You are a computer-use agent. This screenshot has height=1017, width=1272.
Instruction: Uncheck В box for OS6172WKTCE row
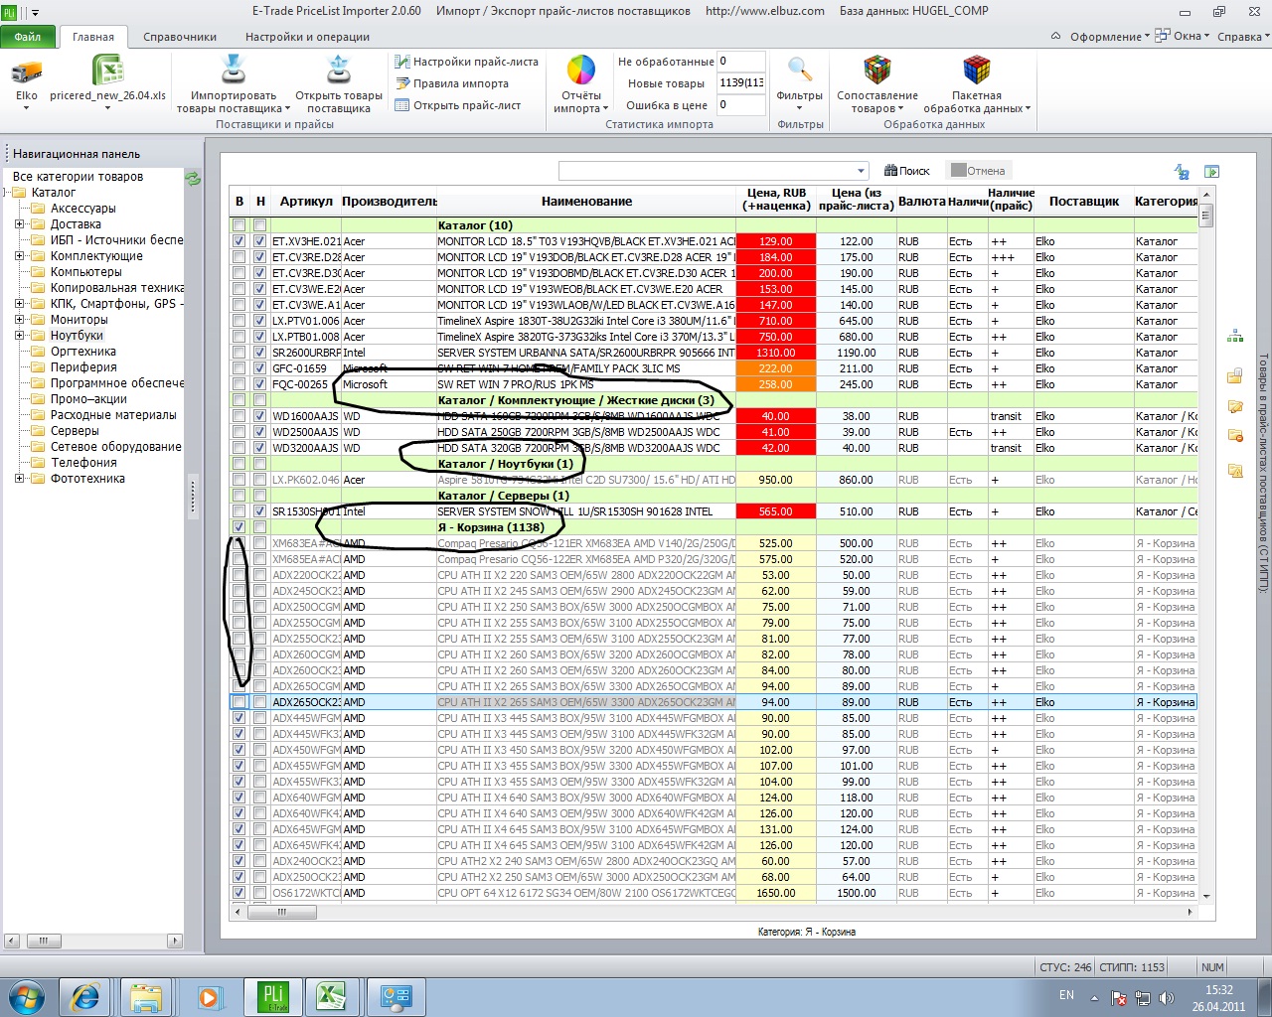(238, 893)
